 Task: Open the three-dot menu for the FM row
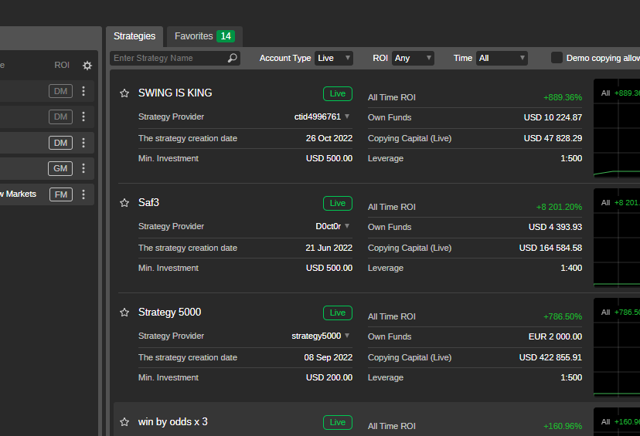pos(83,194)
